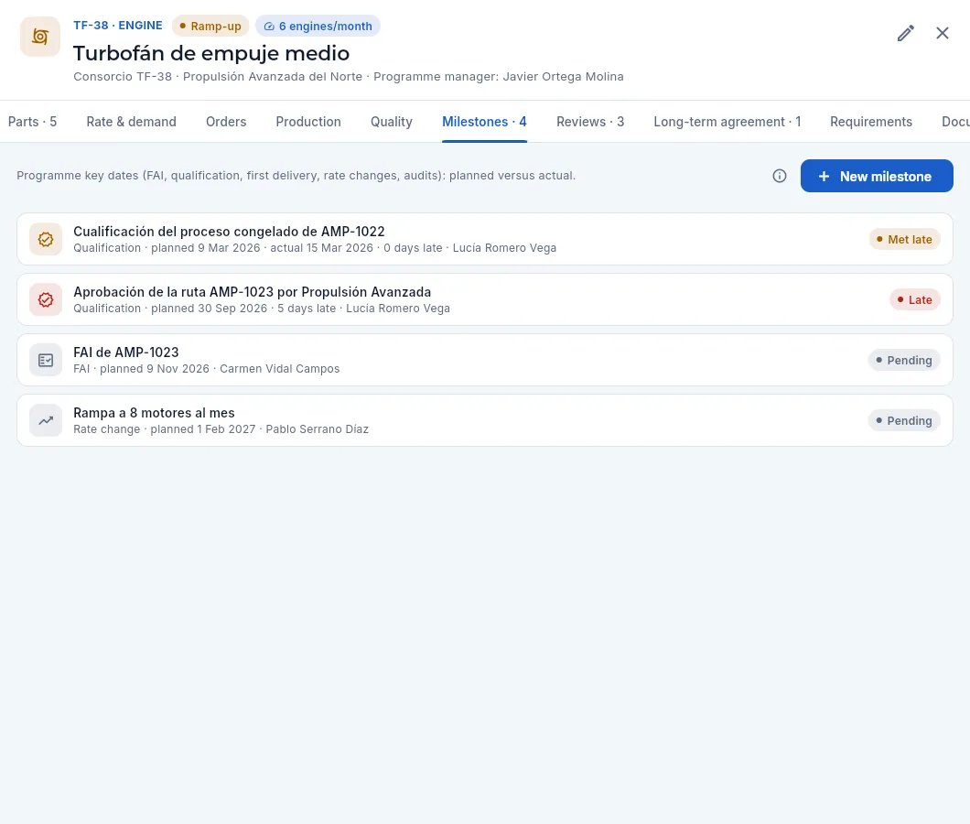Click the red Late status badge
970x824 pixels.
(915, 300)
